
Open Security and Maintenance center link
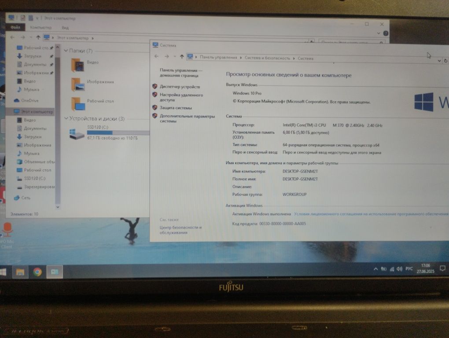click(180, 230)
